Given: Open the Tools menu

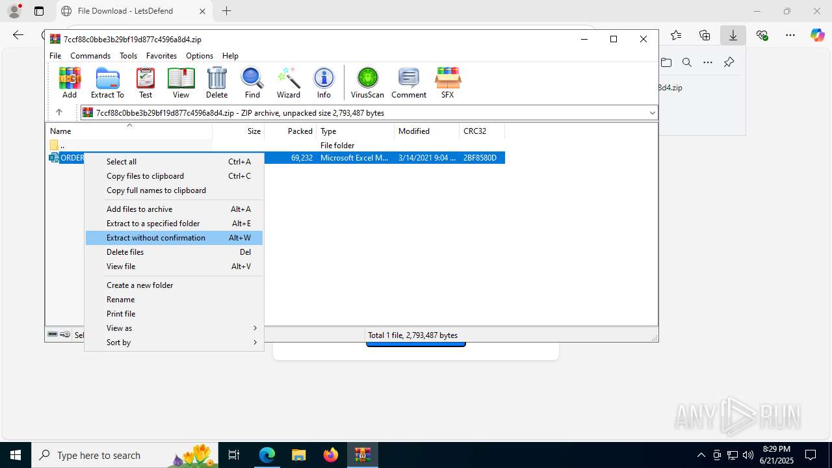Looking at the screenshot, I should [x=128, y=56].
